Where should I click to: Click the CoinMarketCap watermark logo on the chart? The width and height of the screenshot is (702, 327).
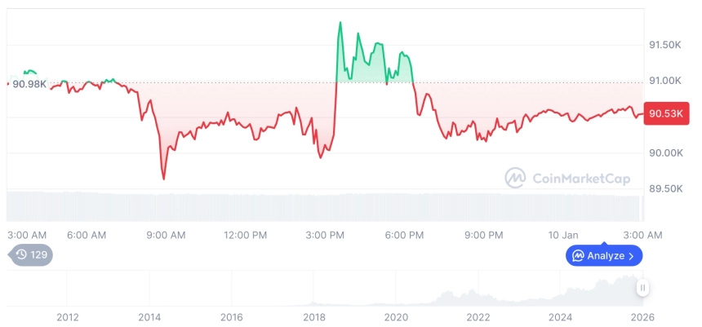click(515, 177)
